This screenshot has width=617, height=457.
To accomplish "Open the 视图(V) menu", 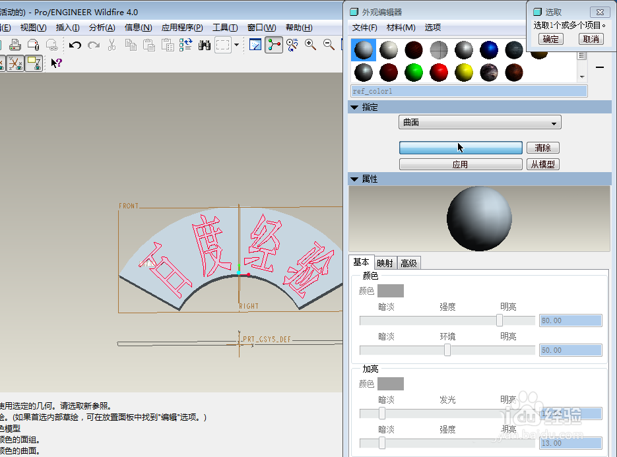I will pyautogui.click(x=34, y=28).
